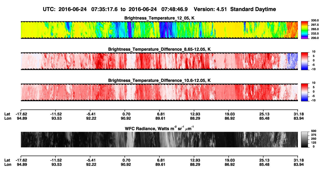Click latitude -5.41 above the WFC Radiance title
Viewport: 331px width, 170px height.
point(90,114)
